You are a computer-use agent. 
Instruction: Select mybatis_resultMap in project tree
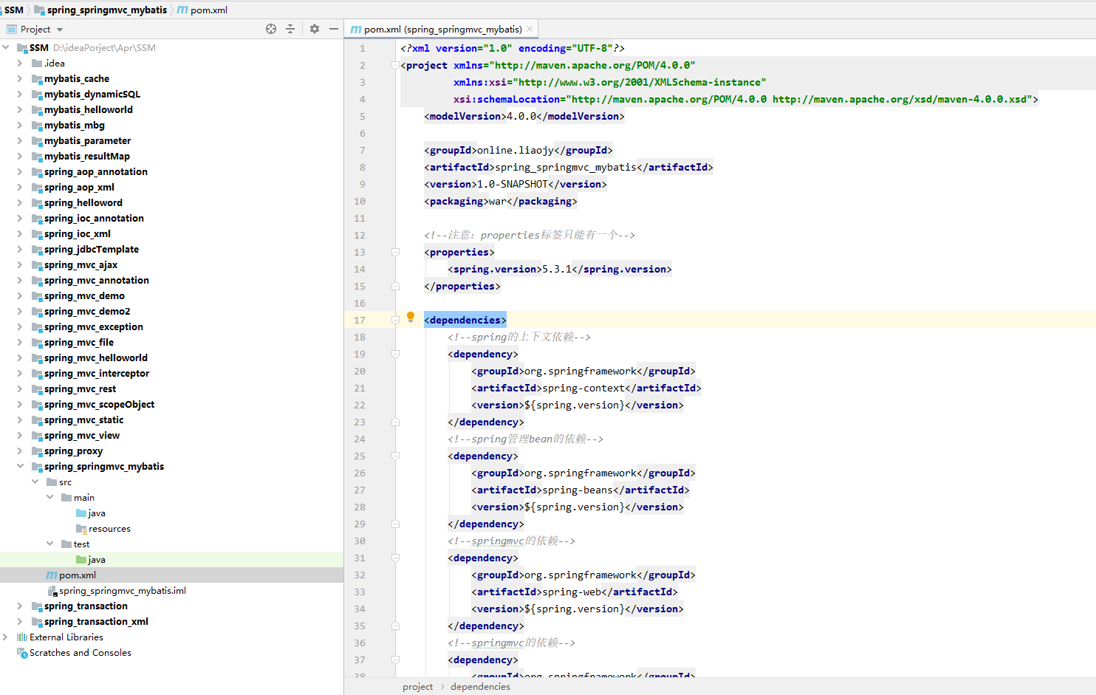[x=87, y=156]
